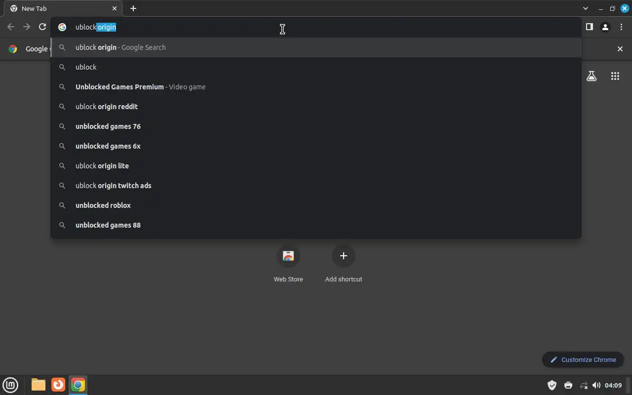Open the profile avatar icon

click(605, 27)
